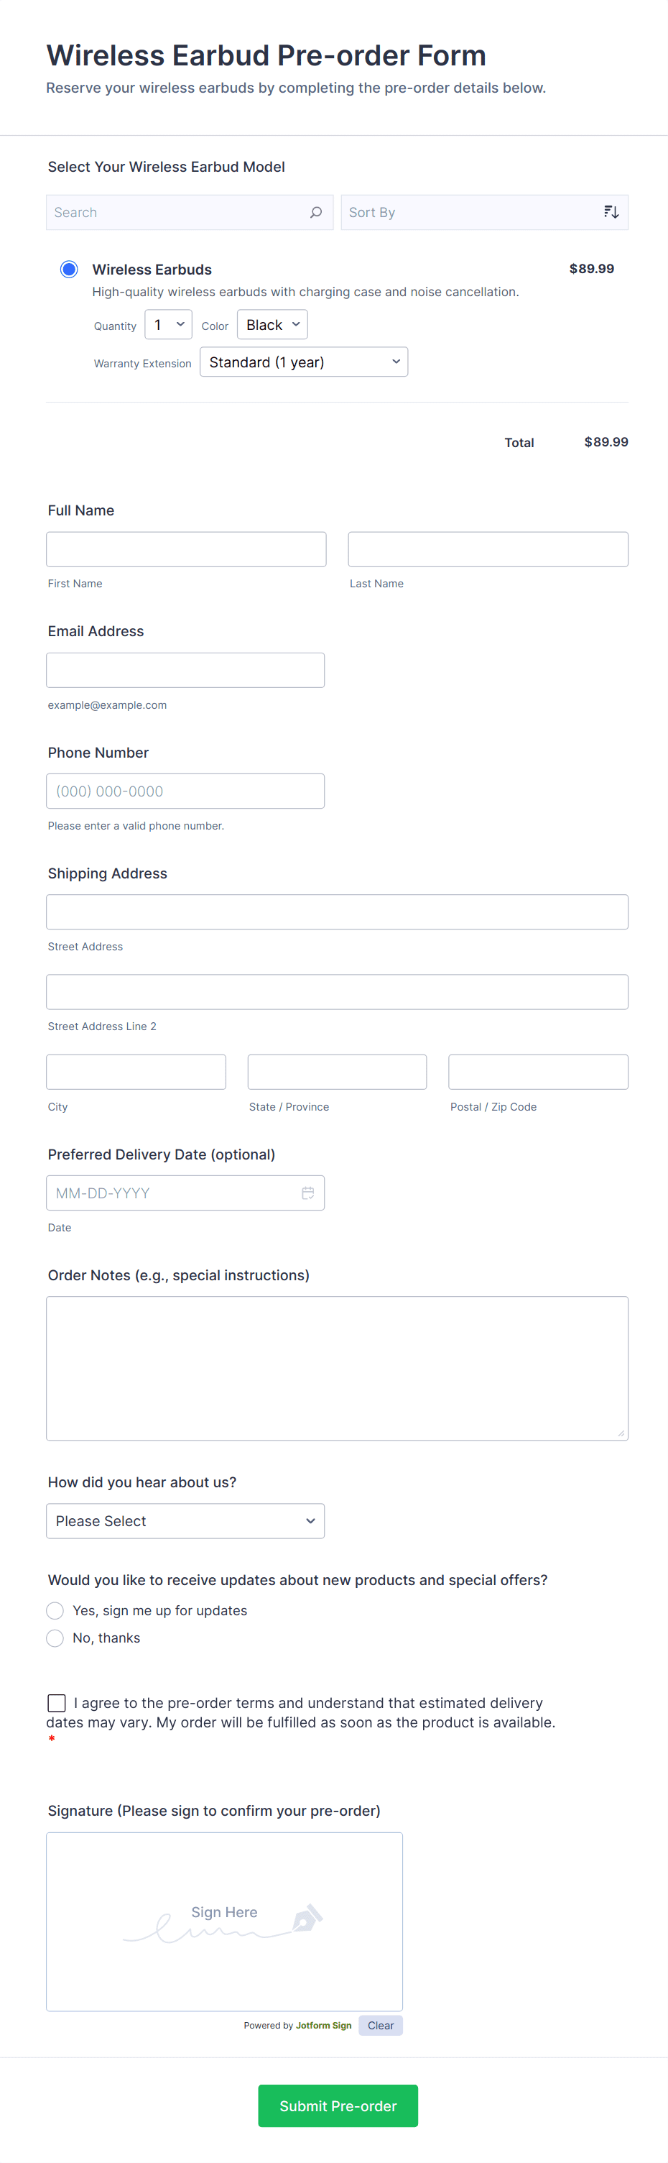Open the calendar date picker icon

(x=308, y=1193)
